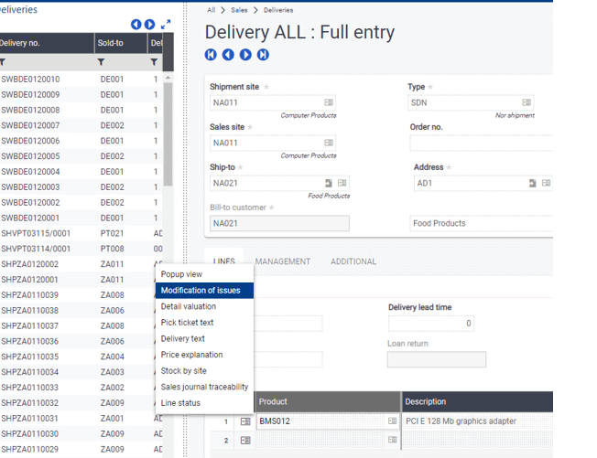The width and height of the screenshot is (597, 458).
Task: Click previous record arrow under Delivery title
Action: pos(228,55)
